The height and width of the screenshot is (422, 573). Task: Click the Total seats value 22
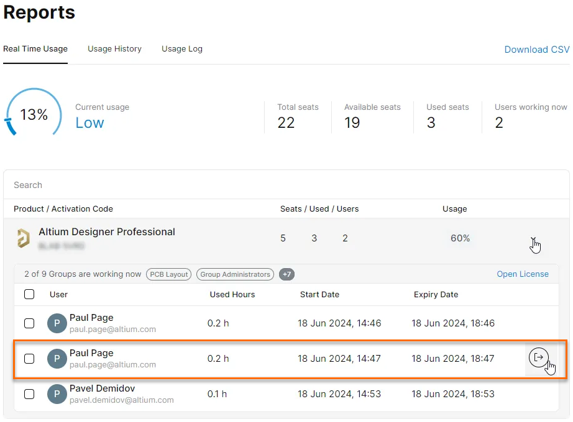(286, 123)
